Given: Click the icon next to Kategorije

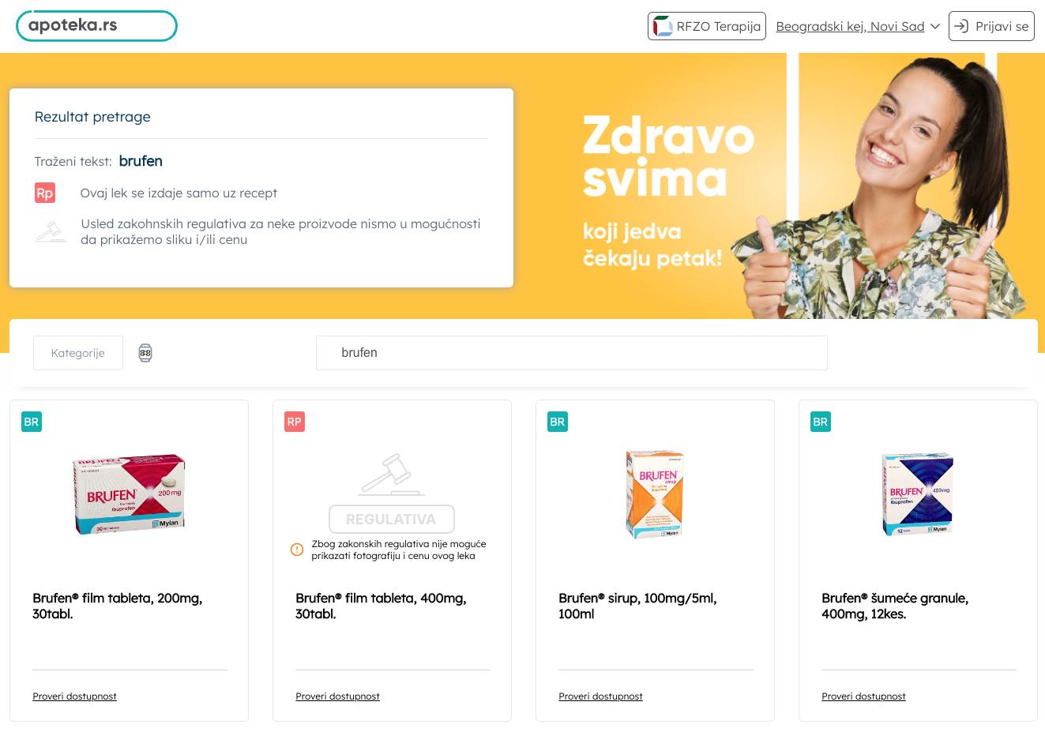Looking at the screenshot, I should point(145,353).
